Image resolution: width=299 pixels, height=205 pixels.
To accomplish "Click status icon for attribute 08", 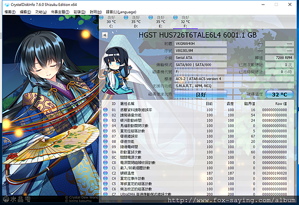I will tap(105, 141).
